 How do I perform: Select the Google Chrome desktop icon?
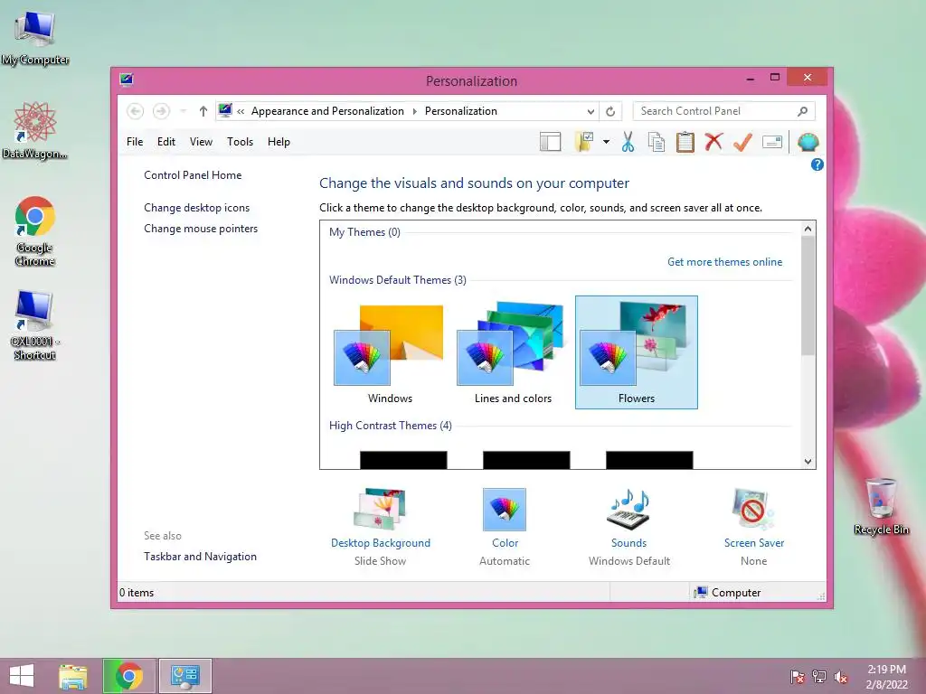(35, 230)
